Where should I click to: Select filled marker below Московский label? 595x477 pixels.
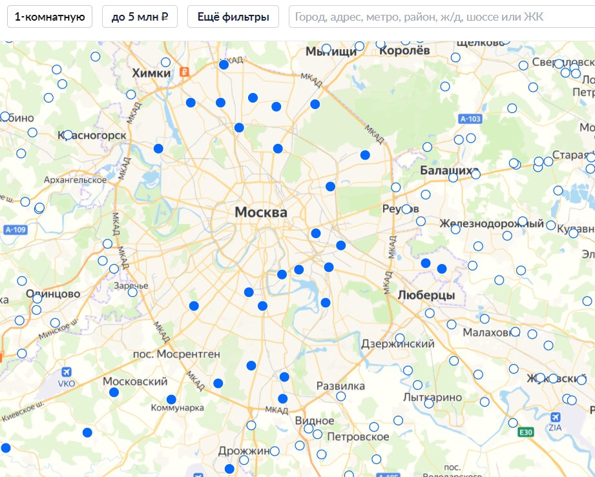pyautogui.click(x=114, y=392)
